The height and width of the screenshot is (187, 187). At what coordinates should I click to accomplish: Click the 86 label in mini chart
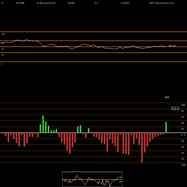coord(120,177)
